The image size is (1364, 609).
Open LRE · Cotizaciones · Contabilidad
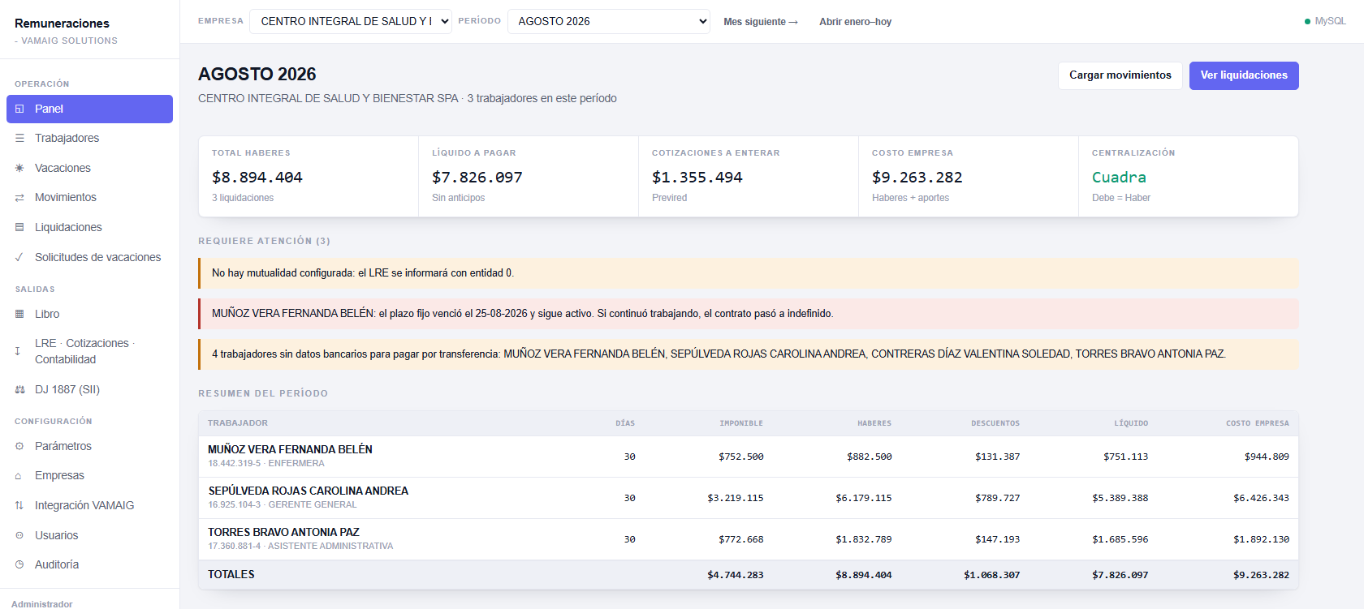point(89,351)
